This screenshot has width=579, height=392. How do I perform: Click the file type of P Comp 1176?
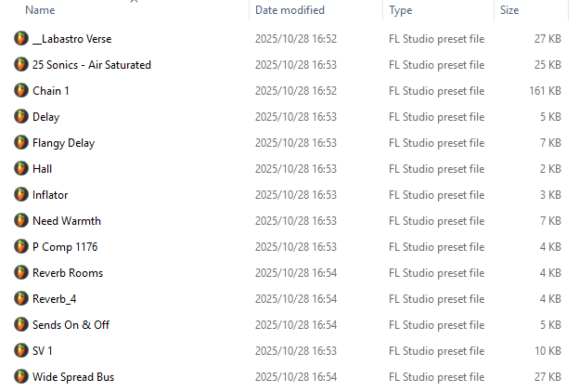(436, 247)
